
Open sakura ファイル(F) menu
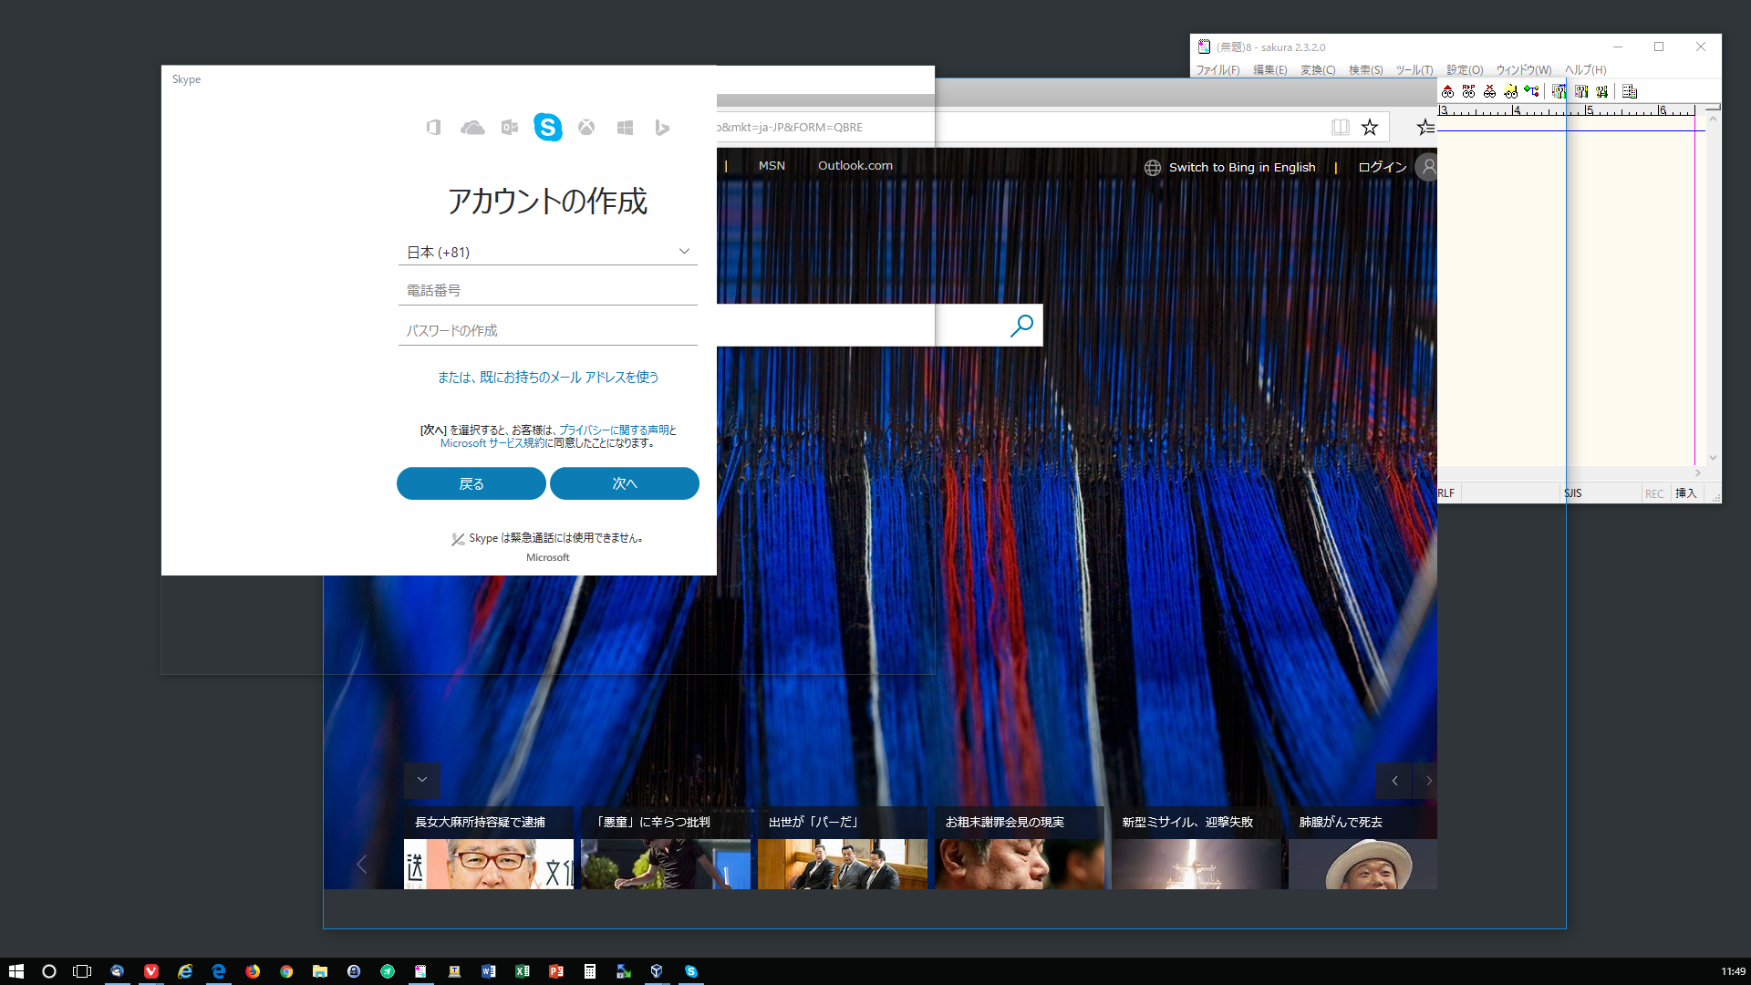[1217, 70]
